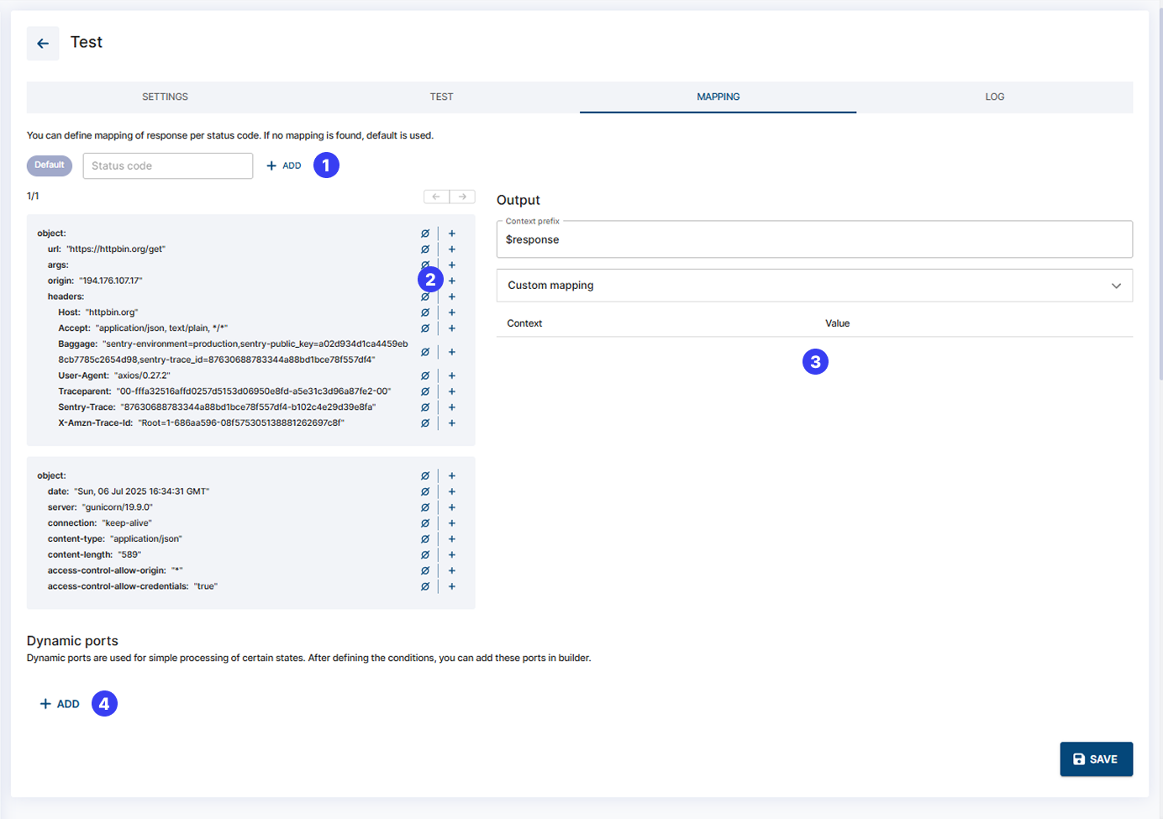
Task: Click the Status code input field
Action: pyautogui.click(x=167, y=165)
